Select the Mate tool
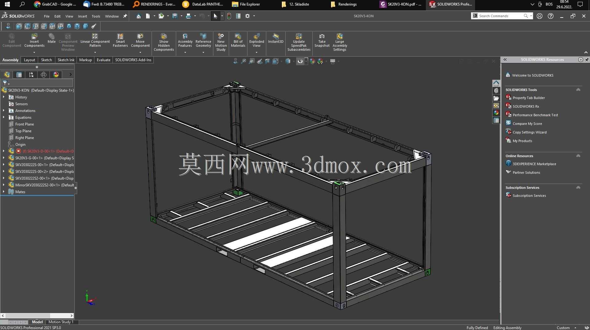Image resolution: width=590 pixels, height=330 pixels. 51,38
